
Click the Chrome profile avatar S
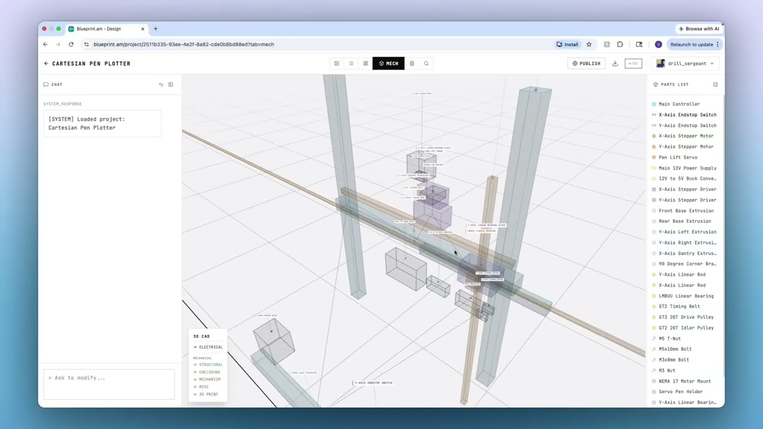tap(658, 44)
